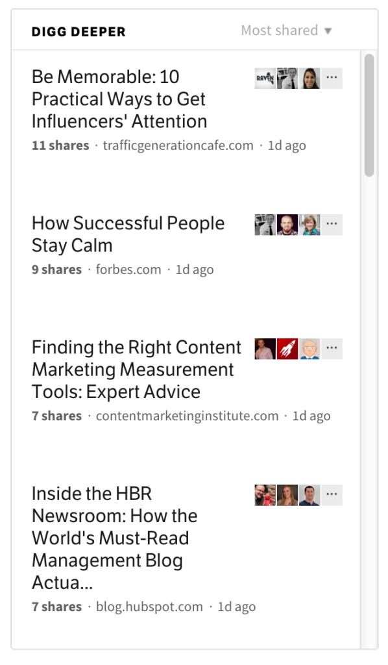Click the Raven logo avatar thumbnail
Image resolution: width=388 pixels, height=665 pixels.
pyautogui.click(x=265, y=78)
